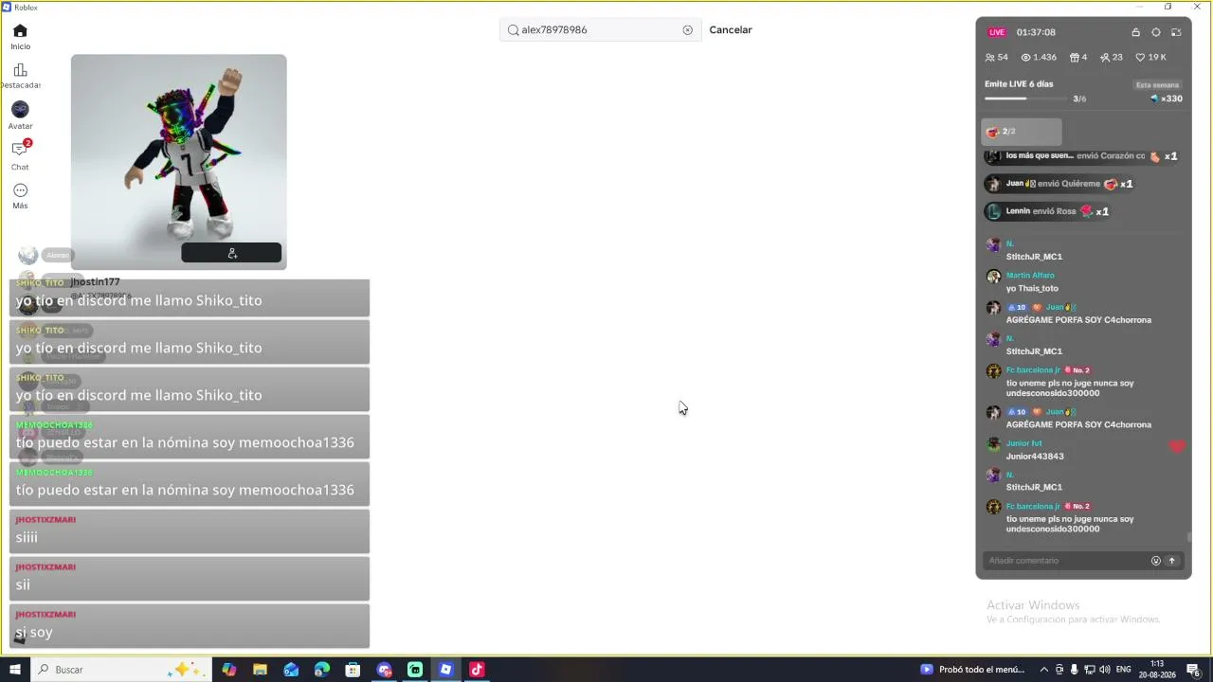Image resolution: width=1213 pixels, height=682 pixels.
Task: Open Copilot from the taskbar
Action: (229, 670)
